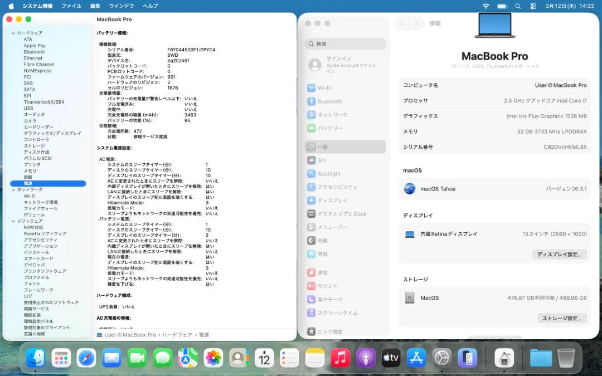Viewport: 602px width, 376px height.
Task: Open Maps app in Dock
Action: [188, 358]
